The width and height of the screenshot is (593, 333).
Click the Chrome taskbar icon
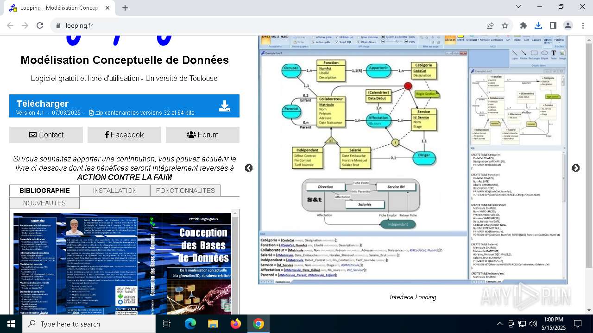(259, 324)
